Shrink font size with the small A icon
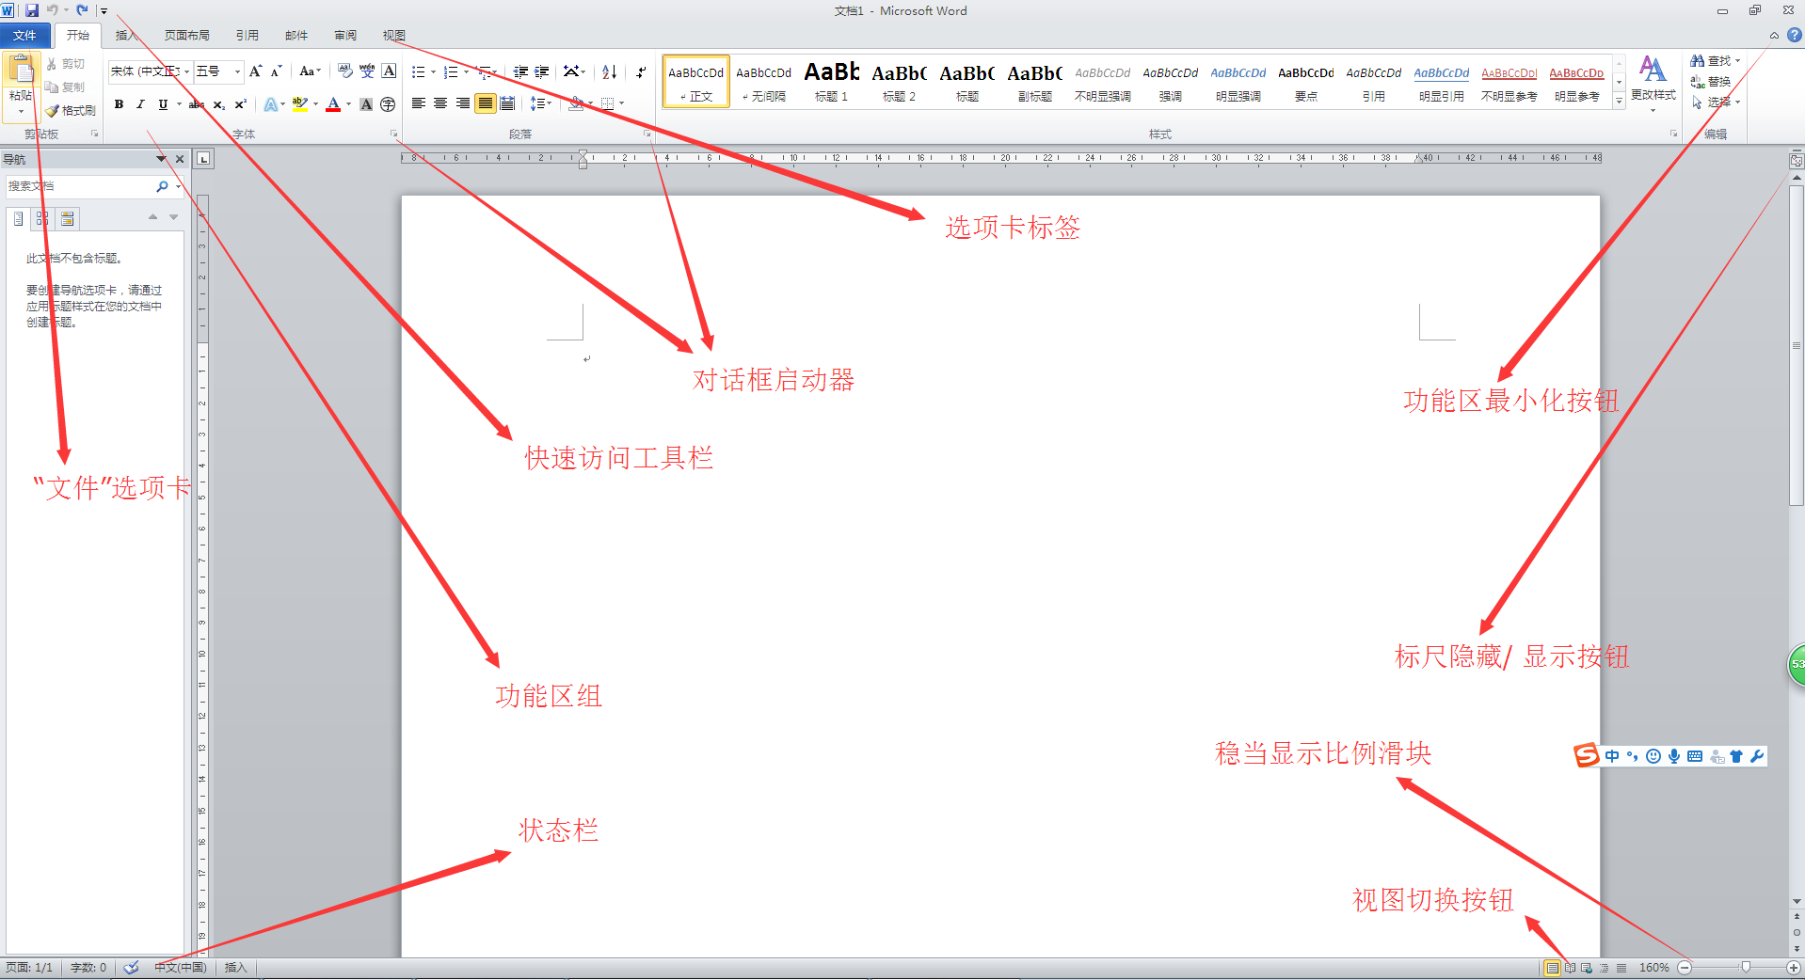 pos(276,71)
